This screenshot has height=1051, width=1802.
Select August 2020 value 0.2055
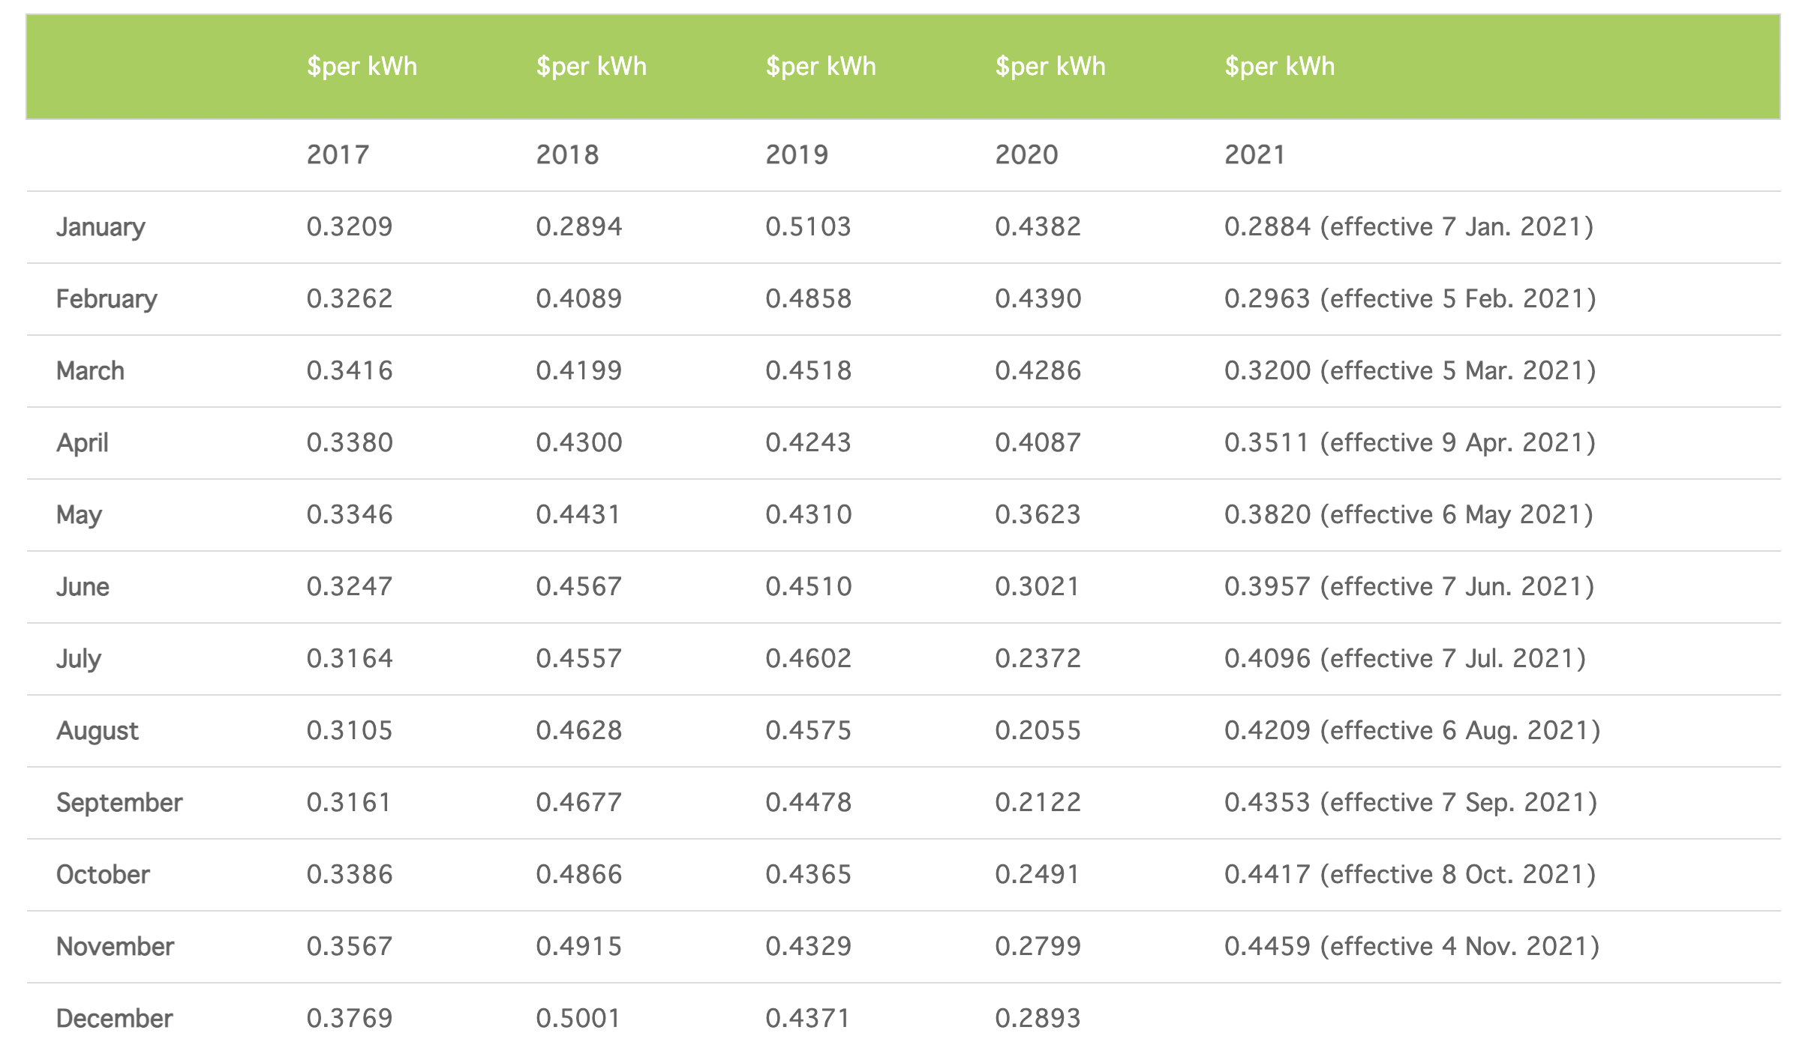point(1038,730)
